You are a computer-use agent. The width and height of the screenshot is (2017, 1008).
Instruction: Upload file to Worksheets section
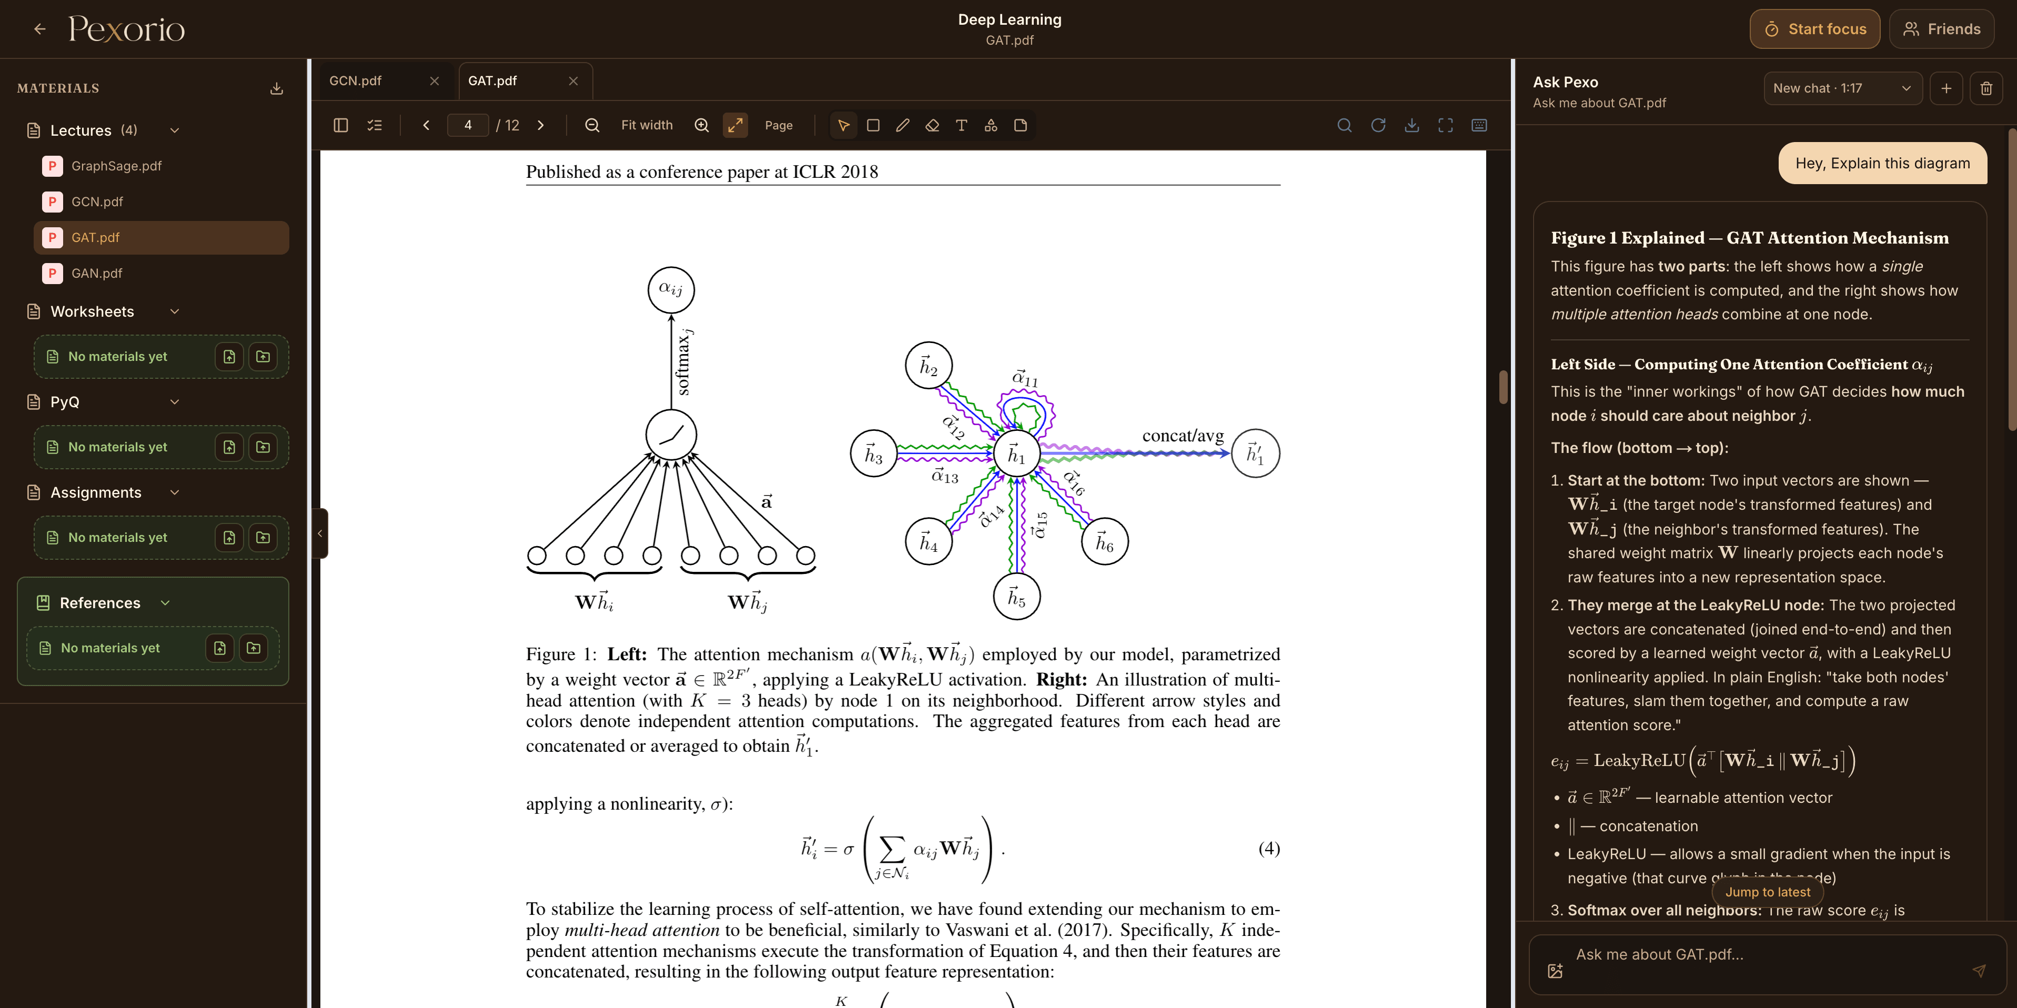pos(229,357)
